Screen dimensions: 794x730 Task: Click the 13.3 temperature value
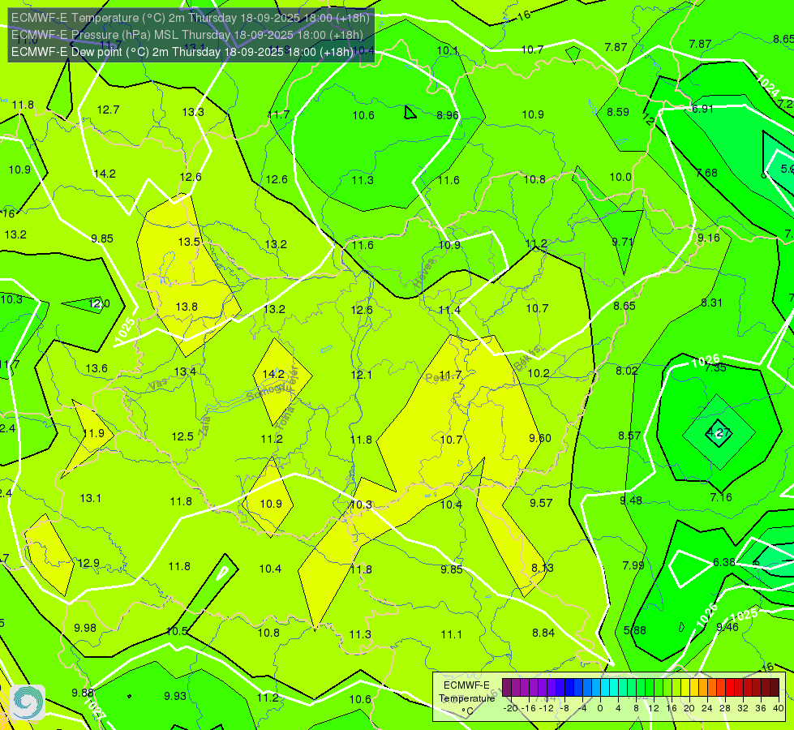click(193, 113)
